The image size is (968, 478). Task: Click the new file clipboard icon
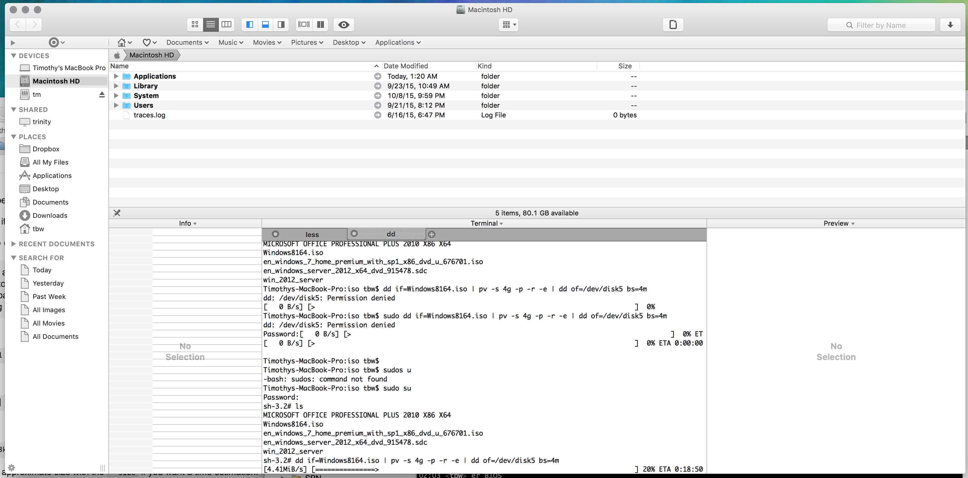[x=673, y=25]
